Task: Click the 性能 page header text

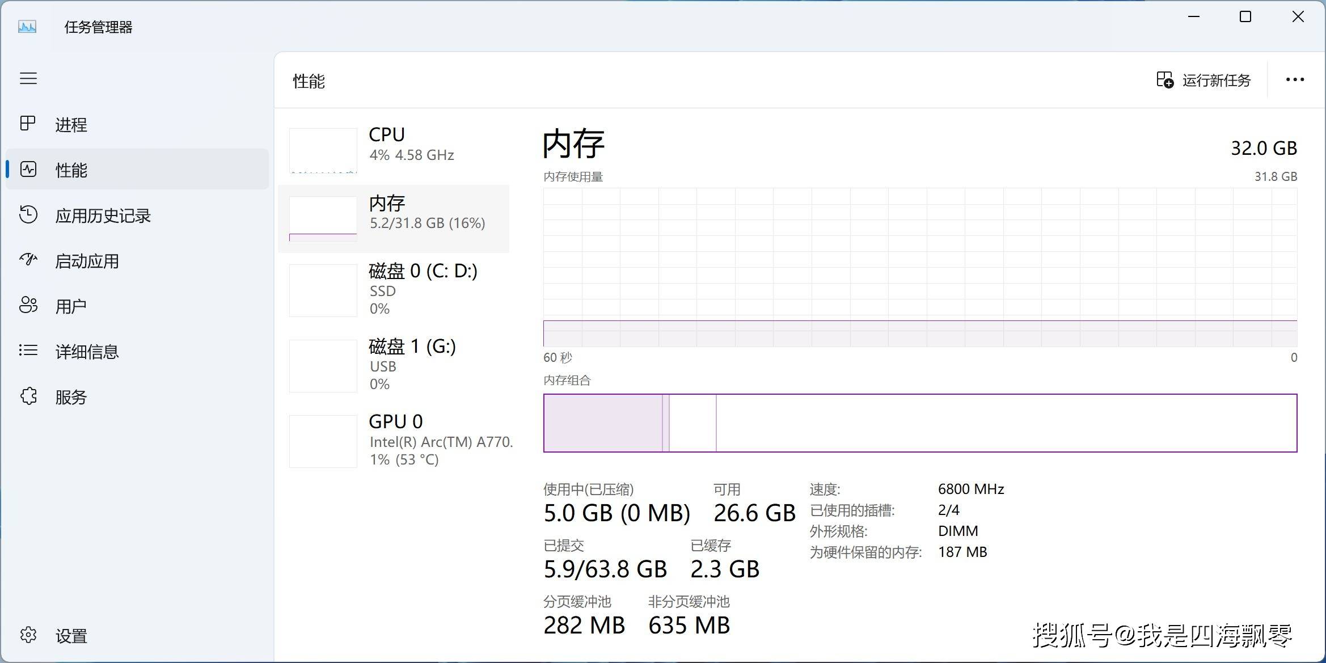Action: pos(309,81)
